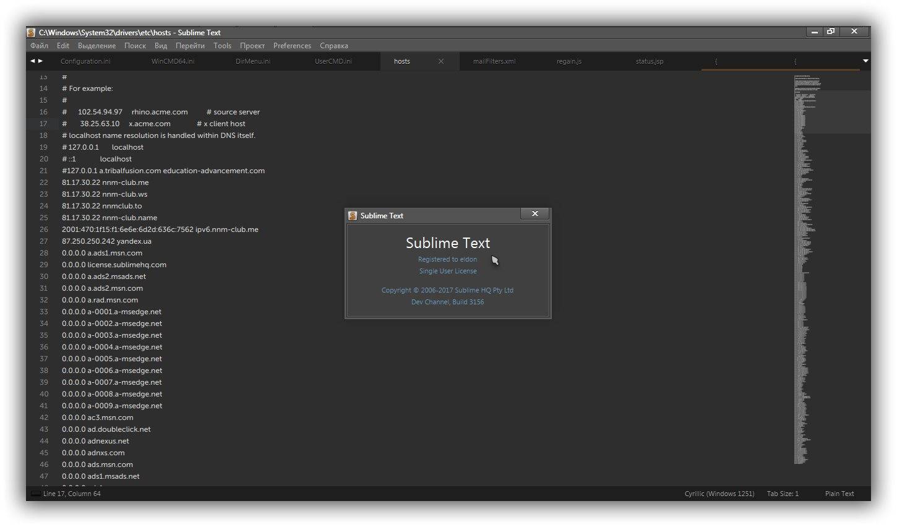Click 'Registered to eldon' in About dialog

(447, 259)
